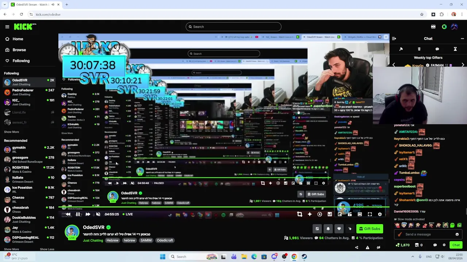Pause the live stream
The height and width of the screenshot is (262, 467).
[x=78, y=214]
